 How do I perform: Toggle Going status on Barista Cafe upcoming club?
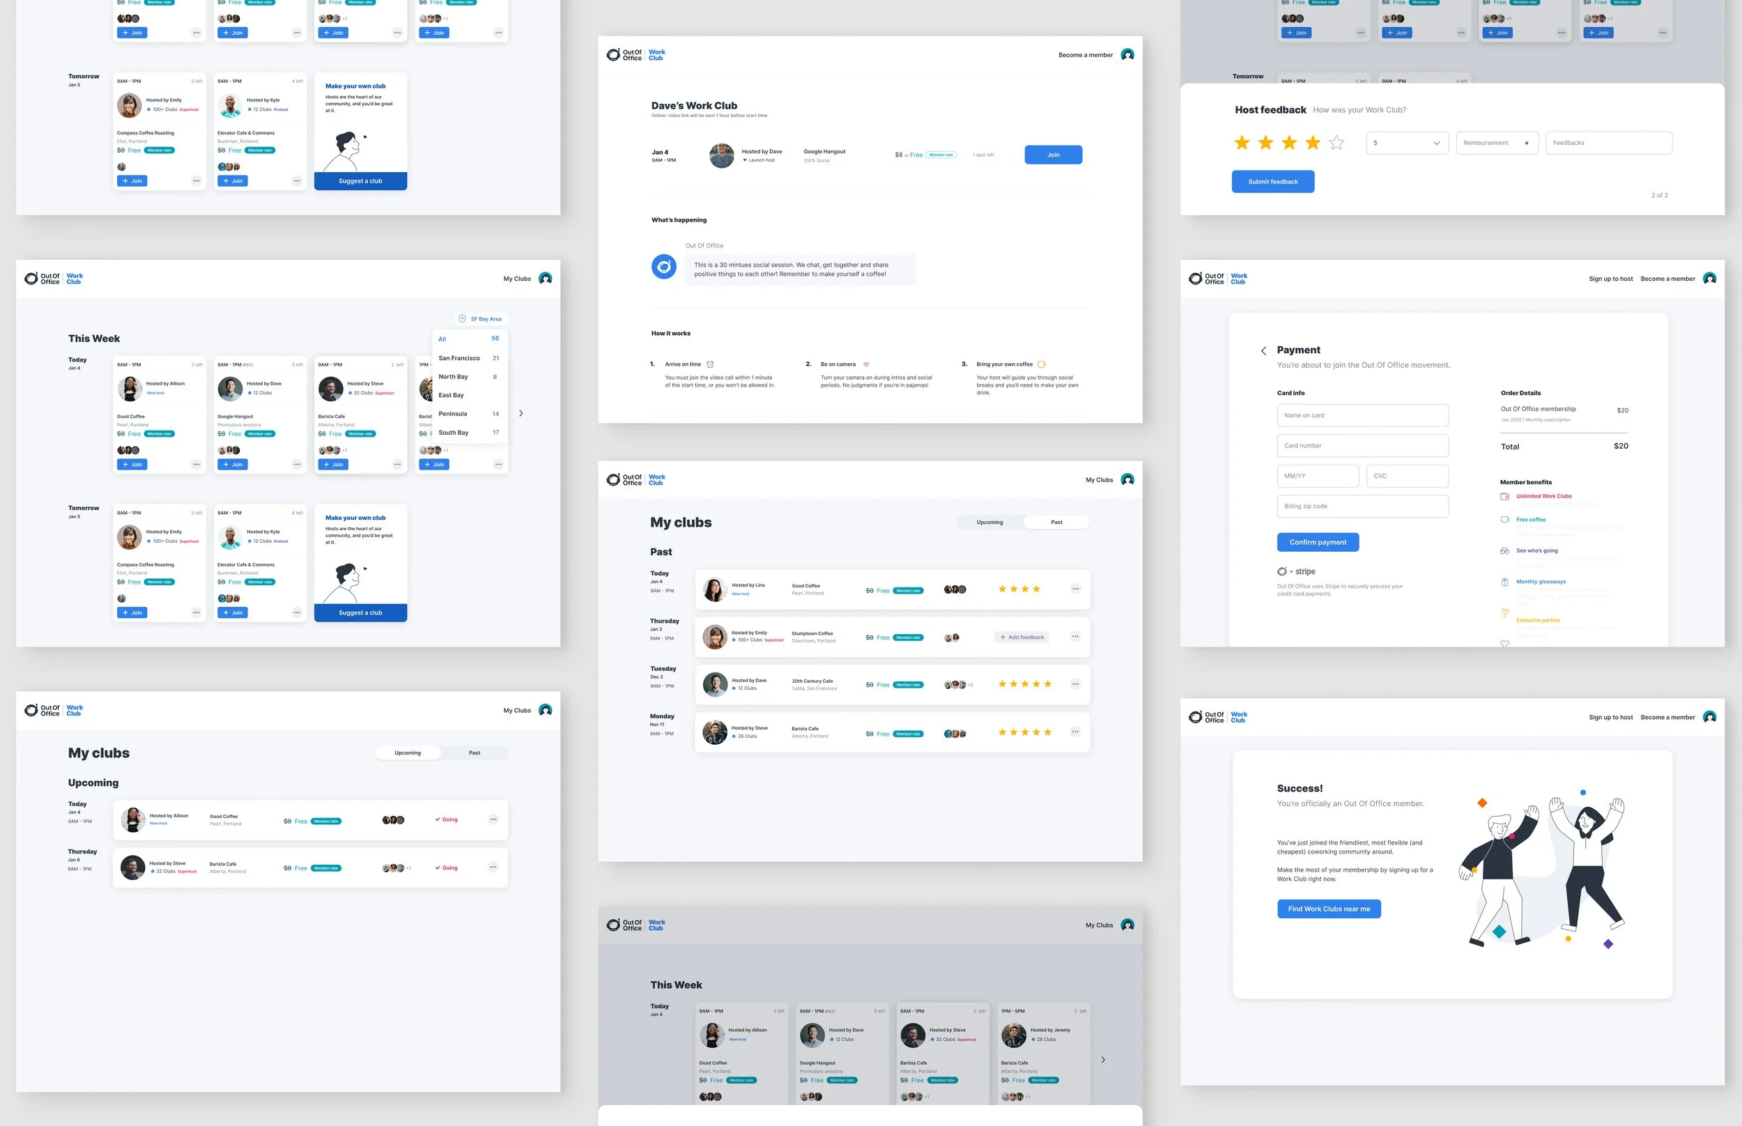446,868
